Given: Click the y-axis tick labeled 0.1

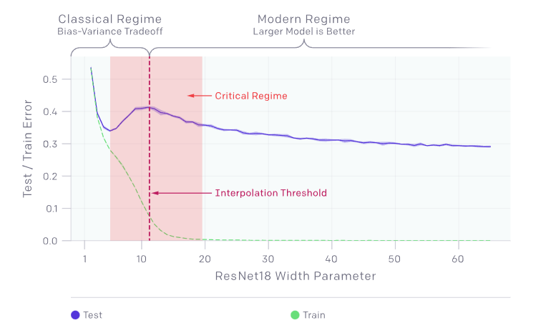Looking at the screenshot, I should 52,209.
